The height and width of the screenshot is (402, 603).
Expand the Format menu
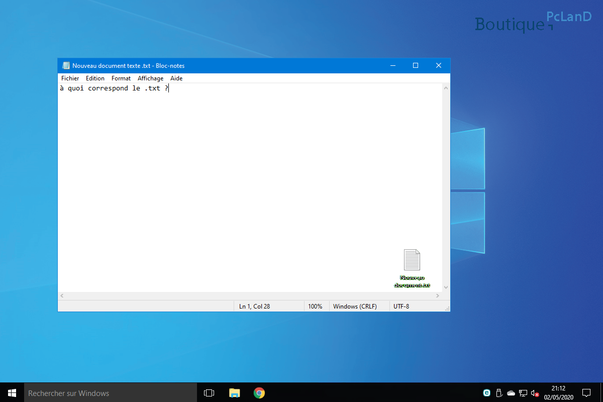point(121,78)
